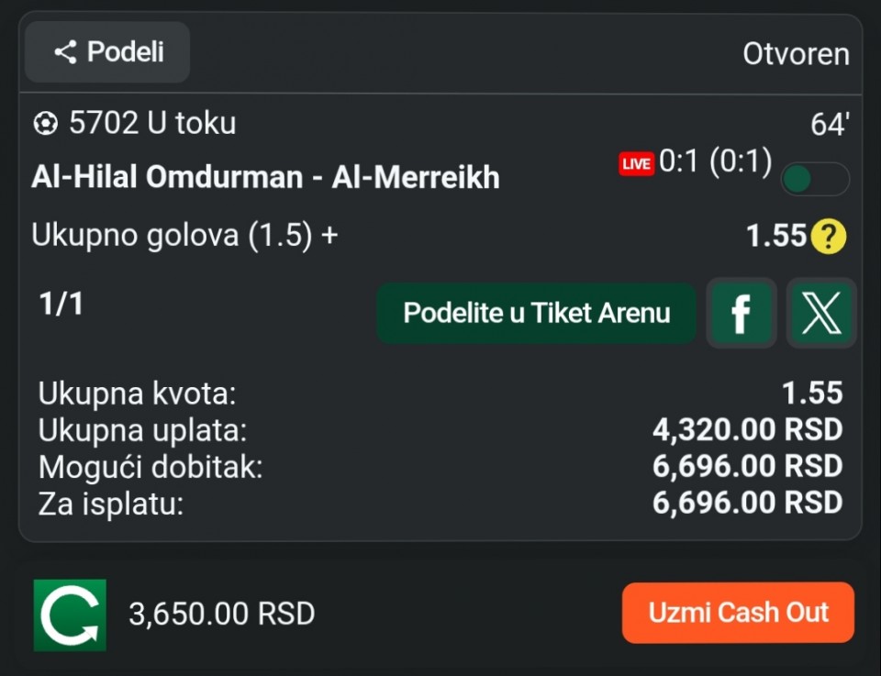
Task: Click the 64' match minute indicator
Action: [x=830, y=126]
